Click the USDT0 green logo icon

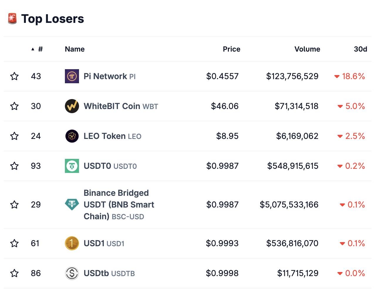(x=72, y=166)
